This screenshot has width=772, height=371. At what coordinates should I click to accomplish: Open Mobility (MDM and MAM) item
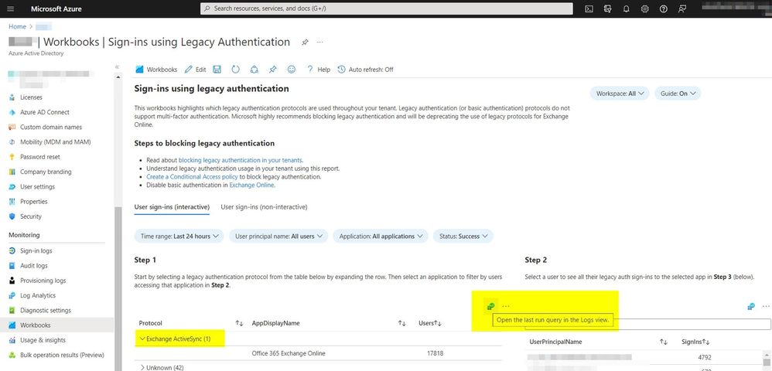(56, 141)
